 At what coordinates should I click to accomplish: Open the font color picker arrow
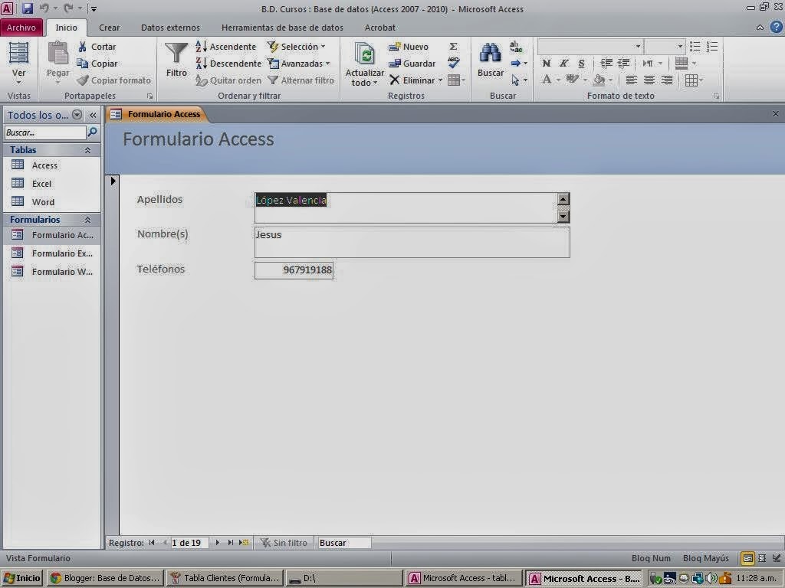pyautogui.click(x=558, y=79)
